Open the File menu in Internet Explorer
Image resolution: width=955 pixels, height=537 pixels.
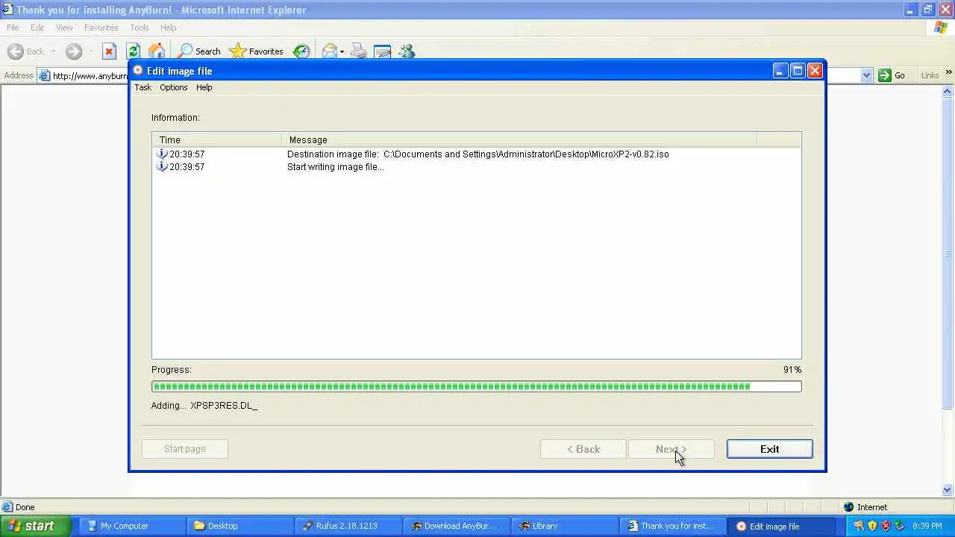pos(13,28)
